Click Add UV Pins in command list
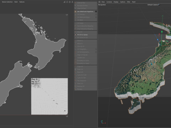This screenshot has width=171, height=128. pyautogui.click(x=85, y=3)
